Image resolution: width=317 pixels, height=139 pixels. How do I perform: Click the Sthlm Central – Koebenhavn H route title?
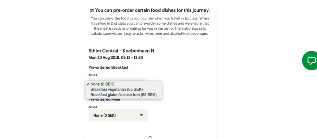(x=121, y=51)
